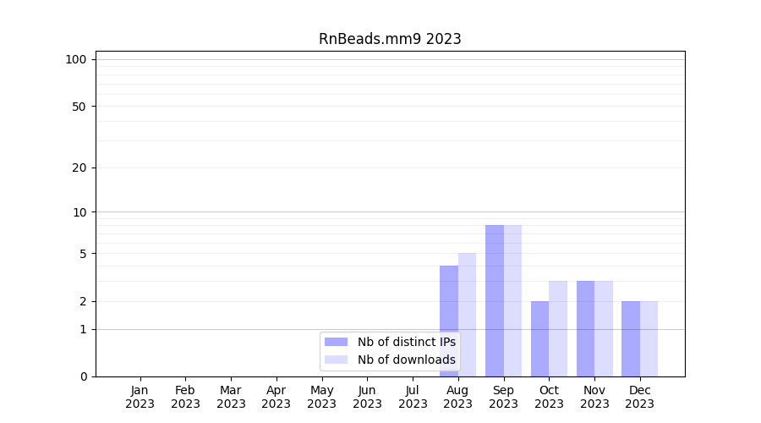Select the Sep 2023 distinct IPs bar
The height and width of the screenshot is (423, 761).
coord(495,300)
